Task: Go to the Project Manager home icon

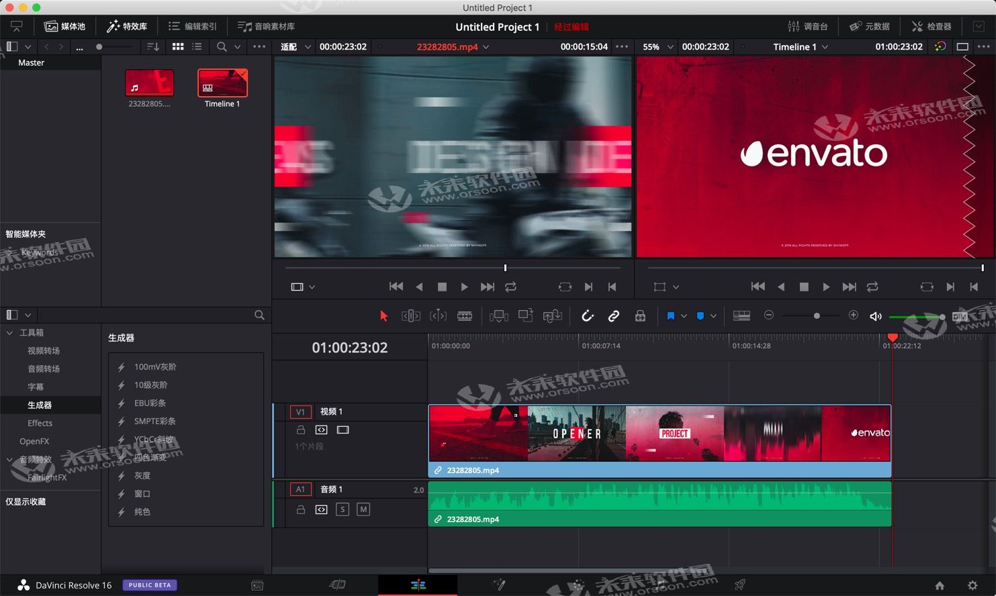Action: (939, 585)
